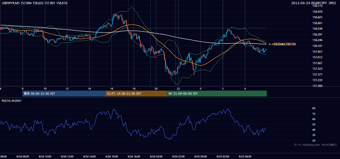Click hour tick 22 under the price chart
The height and width of the screenshot is (159, 340).
(178, 89)
